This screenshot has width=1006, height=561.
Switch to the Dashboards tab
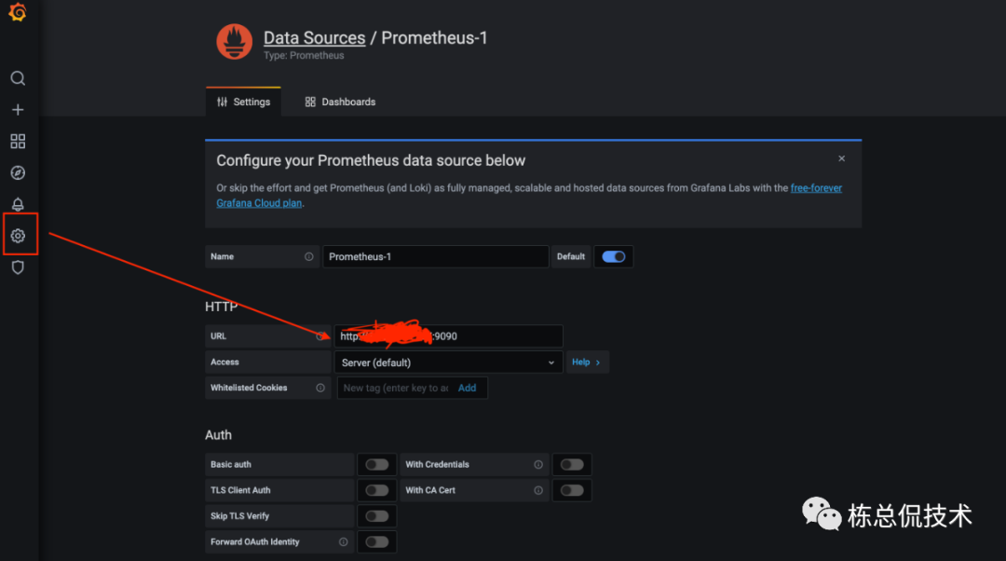[340, 102]
